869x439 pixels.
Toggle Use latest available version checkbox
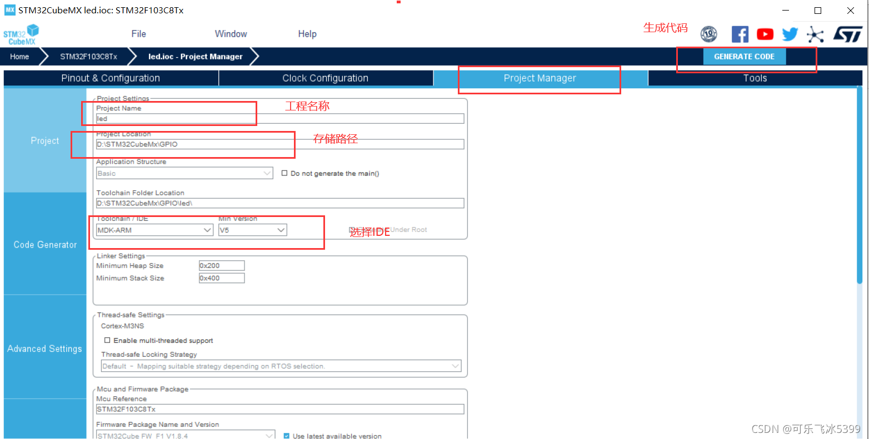tap(287, 436)
